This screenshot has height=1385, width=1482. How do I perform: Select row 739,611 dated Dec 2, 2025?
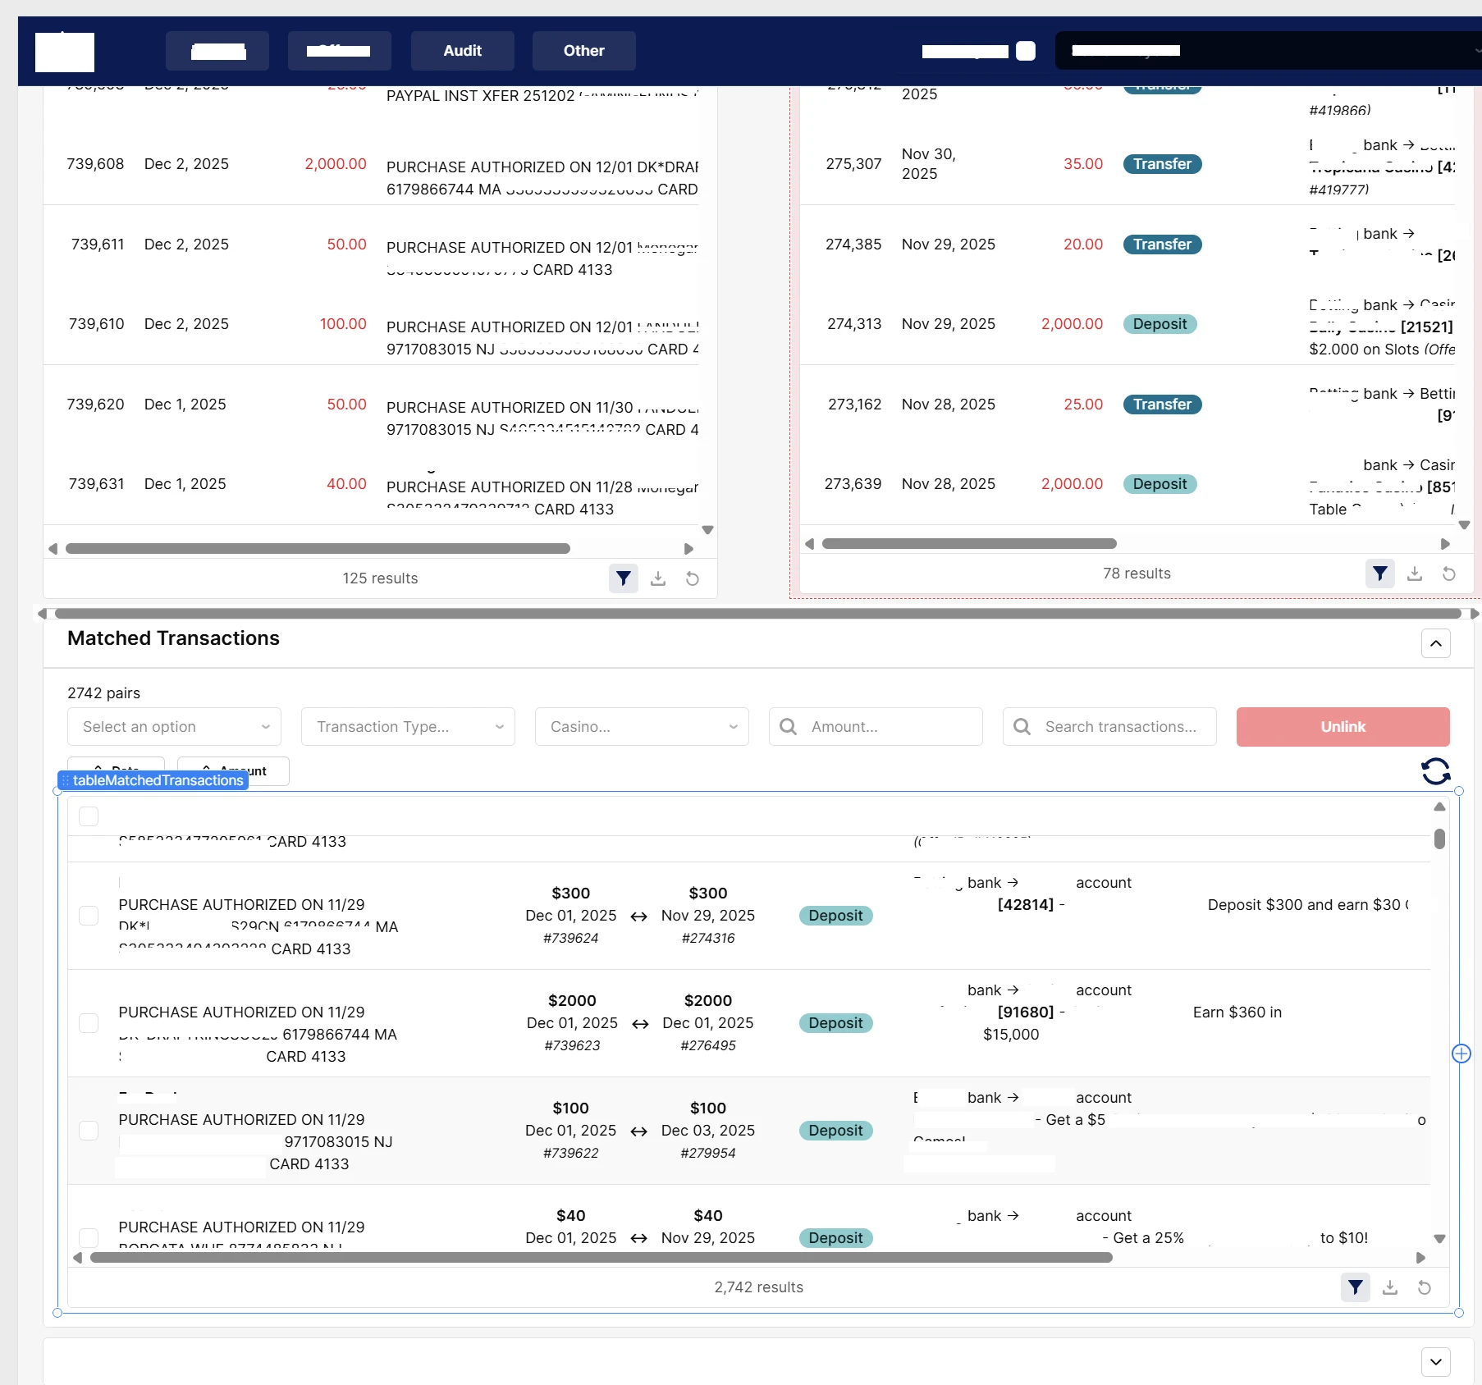click(x=371, y=245)
